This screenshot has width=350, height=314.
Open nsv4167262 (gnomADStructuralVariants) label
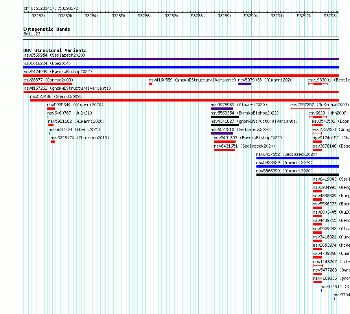click(x=67, y=88)
